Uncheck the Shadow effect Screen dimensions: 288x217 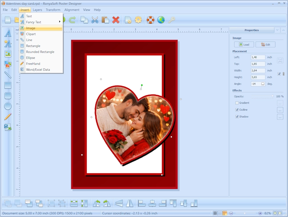[238, 116]
